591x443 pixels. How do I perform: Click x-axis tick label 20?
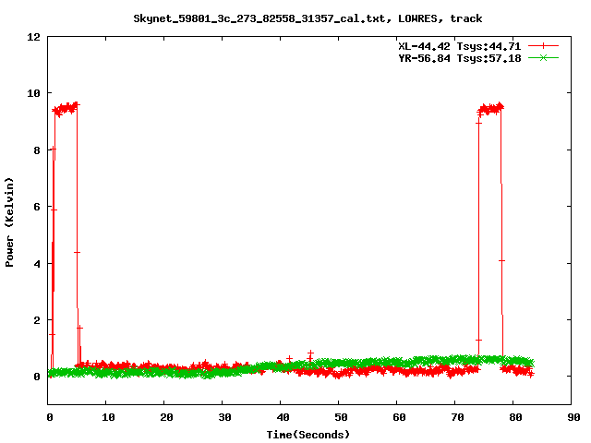coord(166,417)
